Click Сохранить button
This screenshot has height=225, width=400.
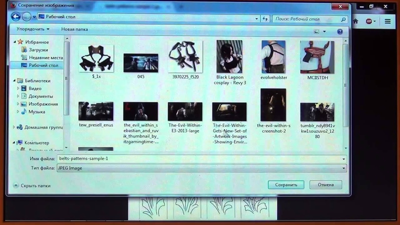click(x=286, y=184)
